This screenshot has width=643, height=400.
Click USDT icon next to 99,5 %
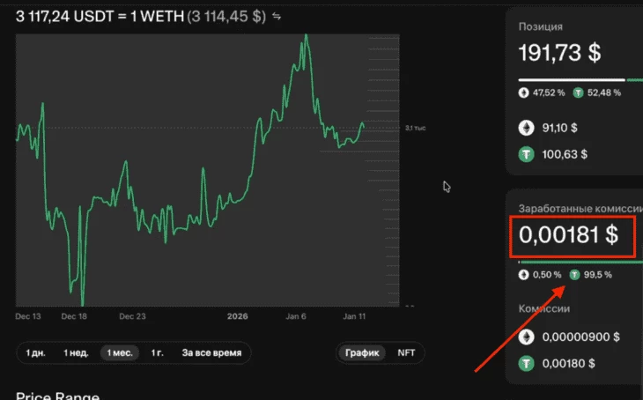[x=575, y=274]
